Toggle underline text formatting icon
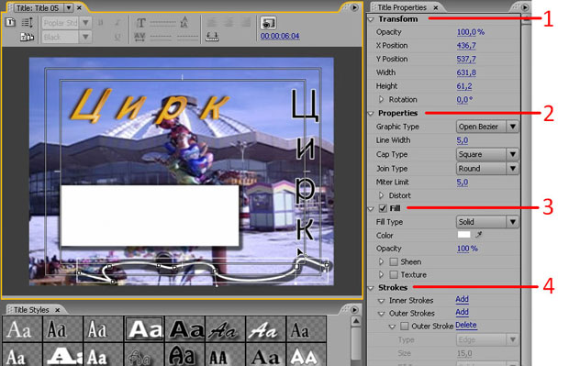The image size is (569, 366). 117,37
